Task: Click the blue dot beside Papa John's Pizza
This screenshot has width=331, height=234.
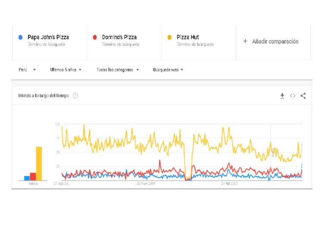Action: pyautogui.click(x=20, y=37)
